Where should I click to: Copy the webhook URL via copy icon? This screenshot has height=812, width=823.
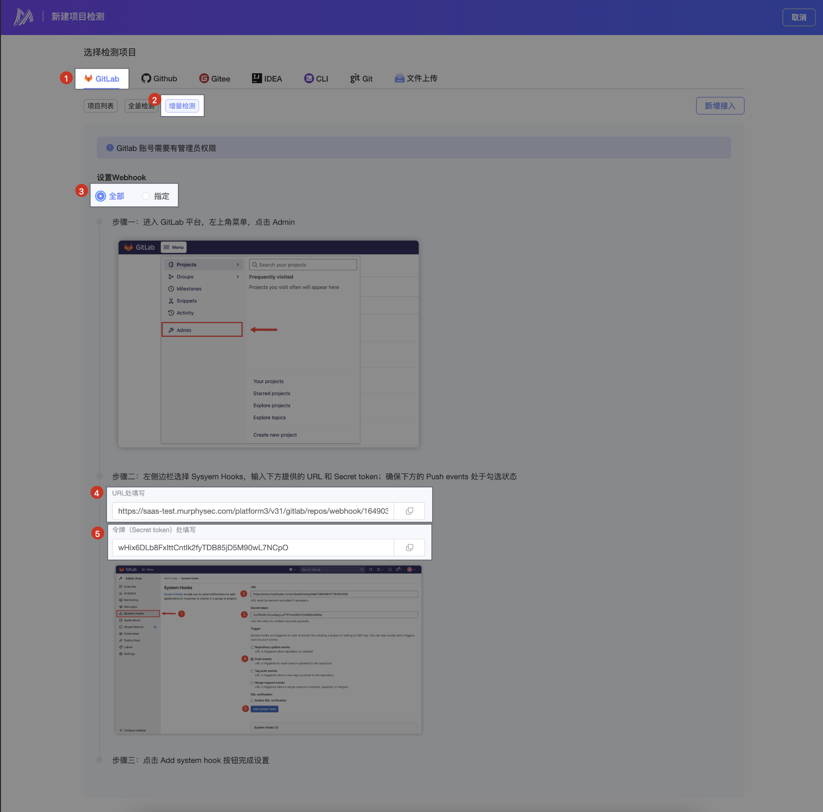409,511
